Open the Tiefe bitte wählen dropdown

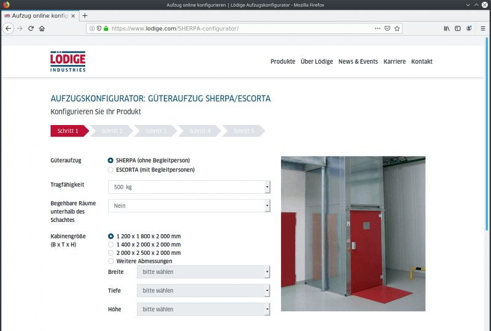click(x=204, y=291)
